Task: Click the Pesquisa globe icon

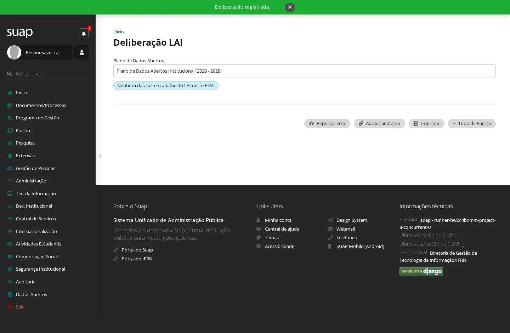Action: point(10,143)
